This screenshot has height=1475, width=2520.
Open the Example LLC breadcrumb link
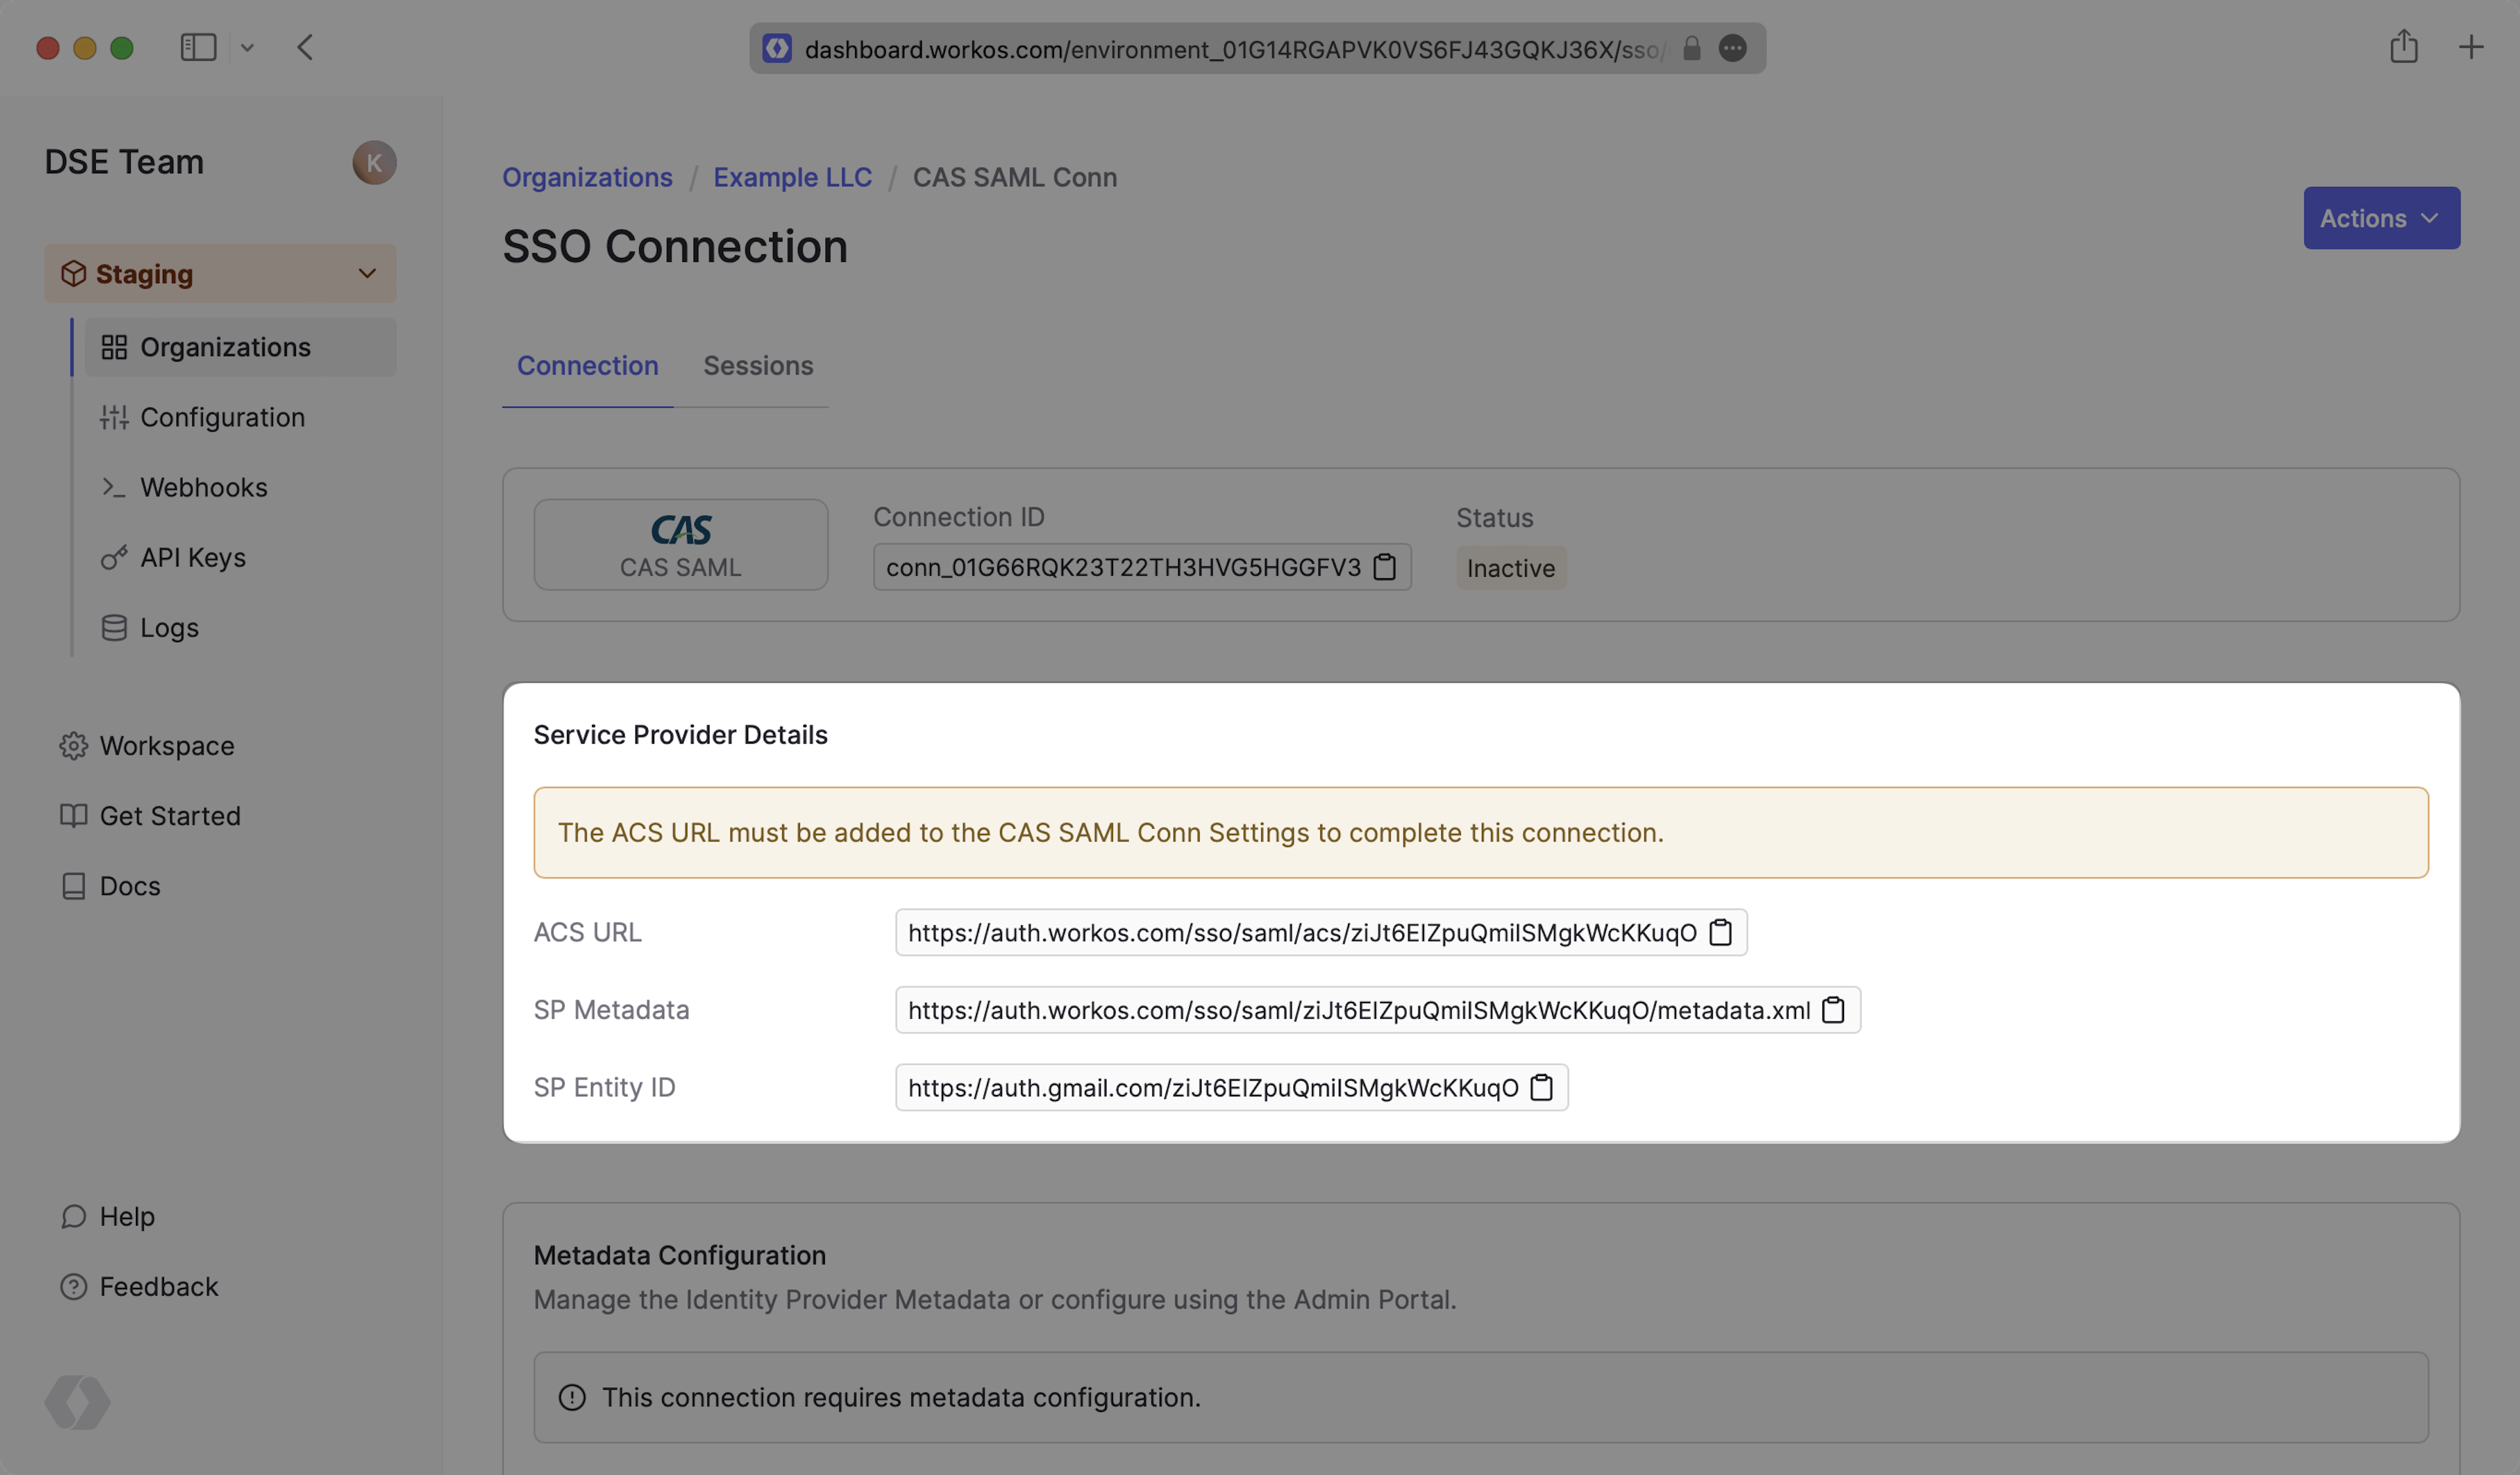pos(791,177)
